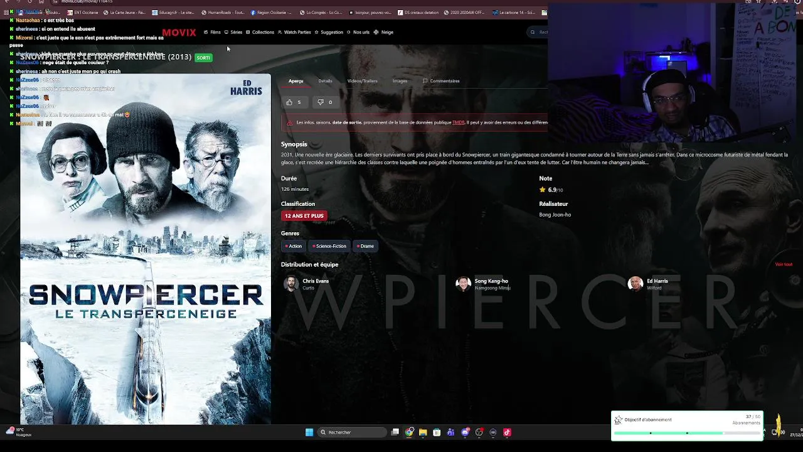Open the weather widget showing Nuageux
The image size is (803, 452).
(x=19, y=433)
